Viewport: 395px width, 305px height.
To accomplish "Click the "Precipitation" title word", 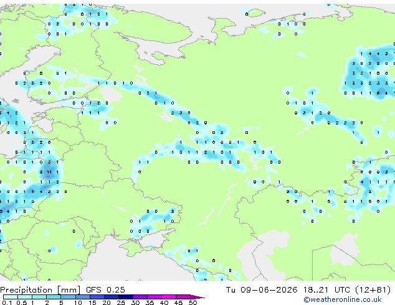I will 26,290.
